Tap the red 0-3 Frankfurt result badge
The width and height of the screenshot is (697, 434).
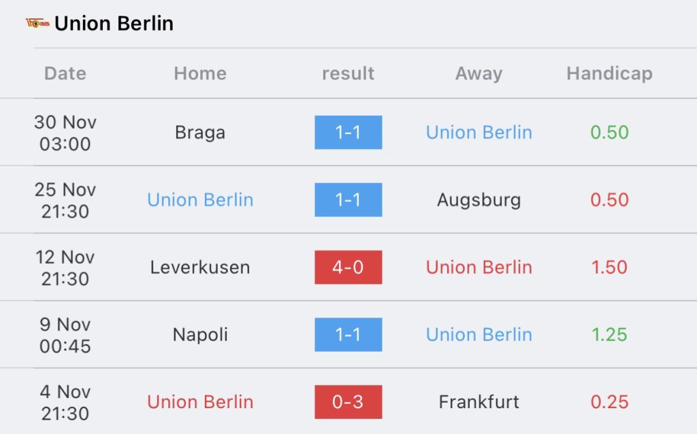[x=348, y=402]
